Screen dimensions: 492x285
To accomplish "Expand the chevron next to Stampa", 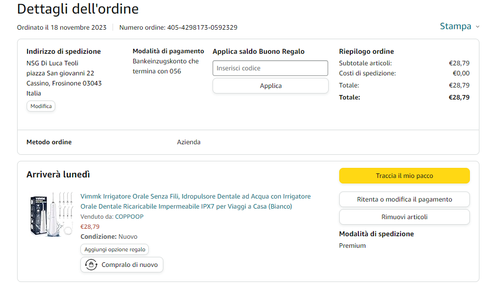I will coord(477,27).
